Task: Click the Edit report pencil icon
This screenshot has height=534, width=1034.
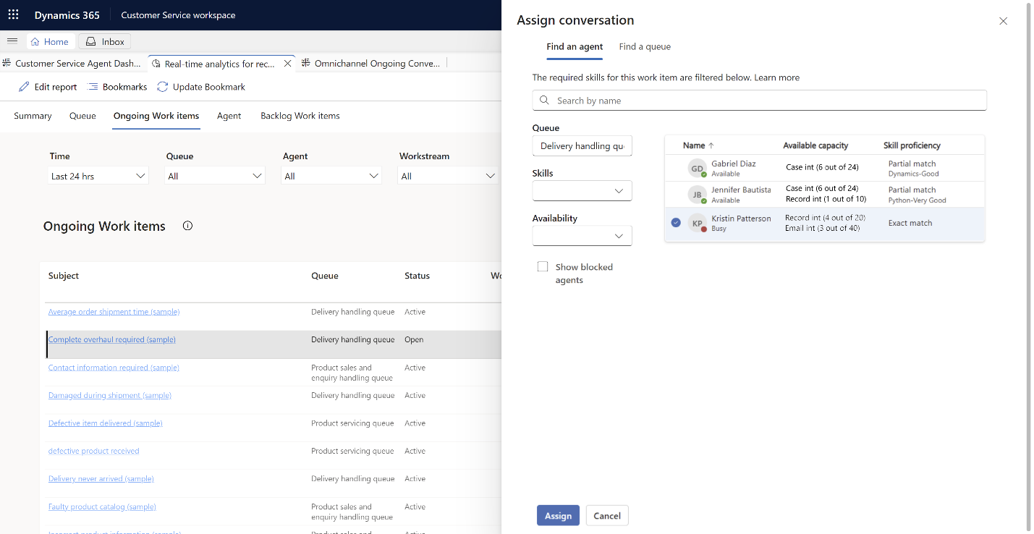Action: click(25, 87)
